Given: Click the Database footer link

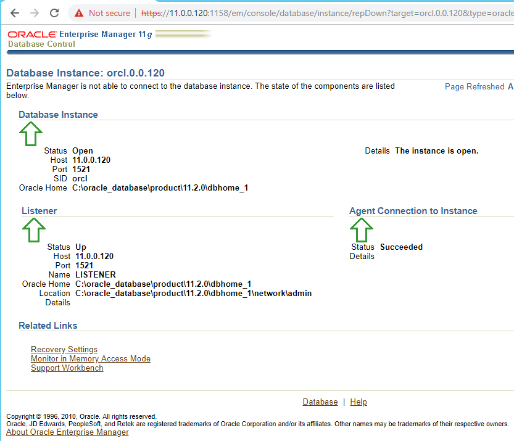Looking at the screenshot, I should point(320,402).
